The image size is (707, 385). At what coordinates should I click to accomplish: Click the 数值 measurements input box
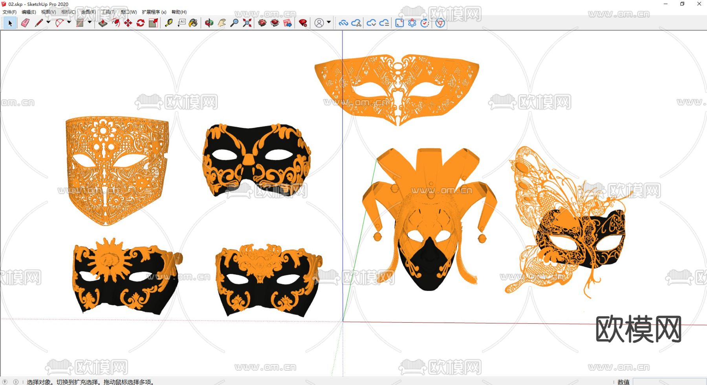click(669, 381)
